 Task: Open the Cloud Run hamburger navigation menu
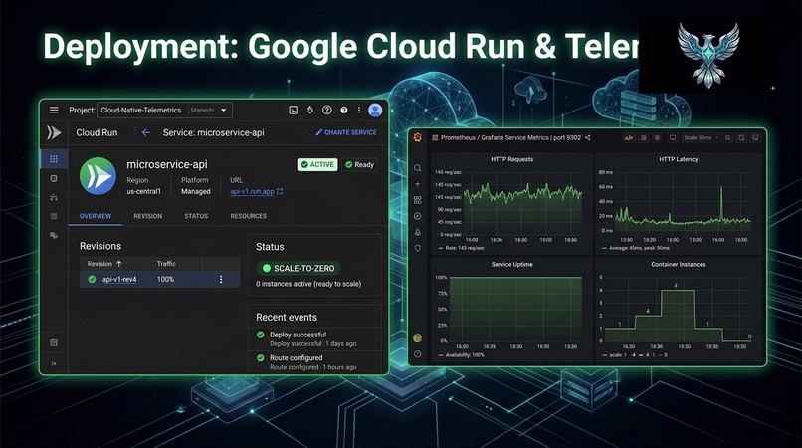point(54,111)
